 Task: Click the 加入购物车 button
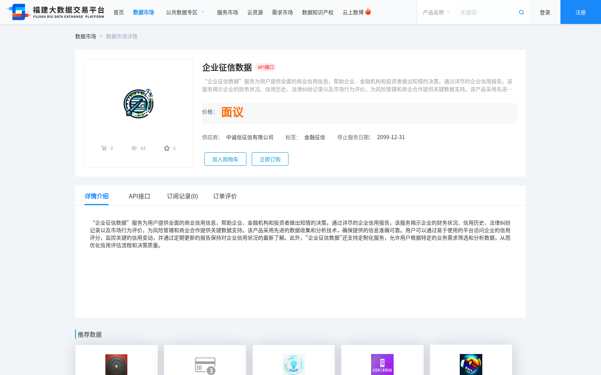click(225, 159)
